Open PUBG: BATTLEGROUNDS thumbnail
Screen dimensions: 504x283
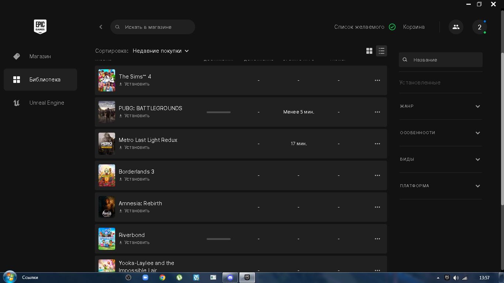click(x=107, y=112)
